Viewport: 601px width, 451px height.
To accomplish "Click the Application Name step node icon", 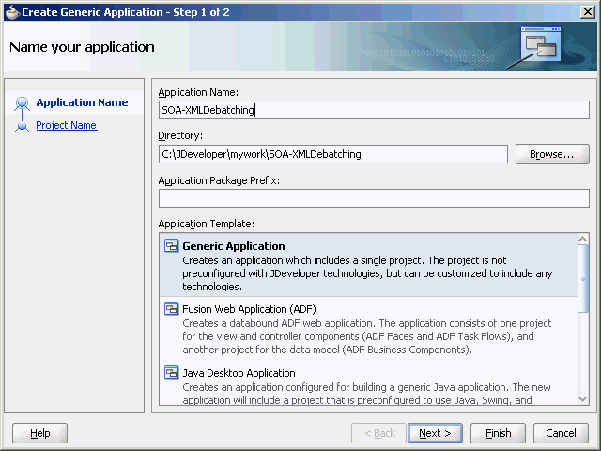I will [22, 103].
